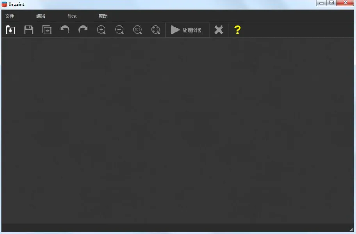
Task: Undo the last action
Action: pyautogui.click(x=65, y=30)
